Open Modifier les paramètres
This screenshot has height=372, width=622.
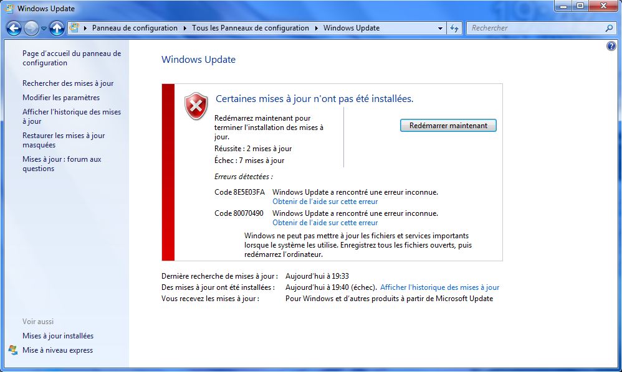tap(61, 98)
